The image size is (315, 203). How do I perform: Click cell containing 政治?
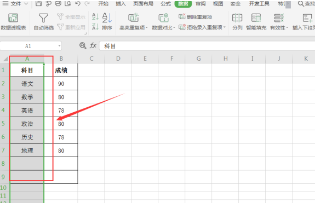[x=27, y=124]
